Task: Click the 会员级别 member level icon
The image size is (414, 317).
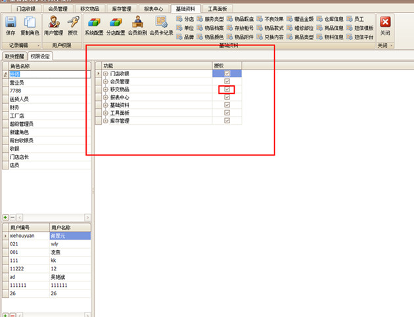Action: pos(137,24)
